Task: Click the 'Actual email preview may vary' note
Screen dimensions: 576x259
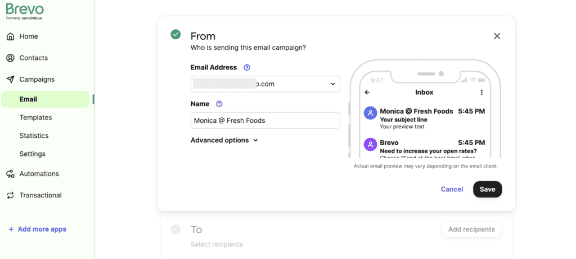Action: coord(425,166)
